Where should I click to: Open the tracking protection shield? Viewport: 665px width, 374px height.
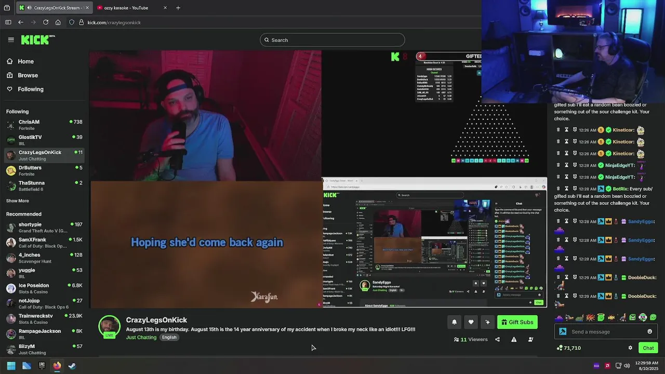coord(72,22)
